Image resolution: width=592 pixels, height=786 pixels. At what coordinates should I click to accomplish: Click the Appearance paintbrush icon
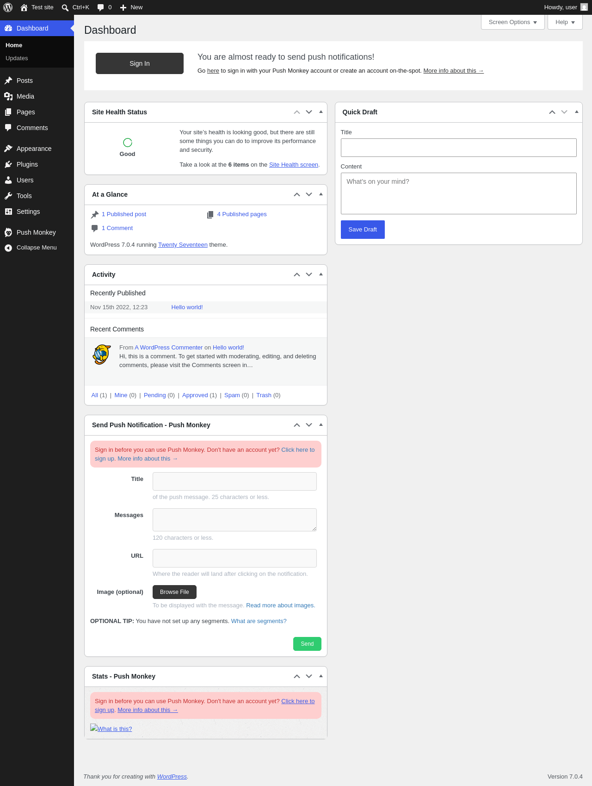pos(8,149)
